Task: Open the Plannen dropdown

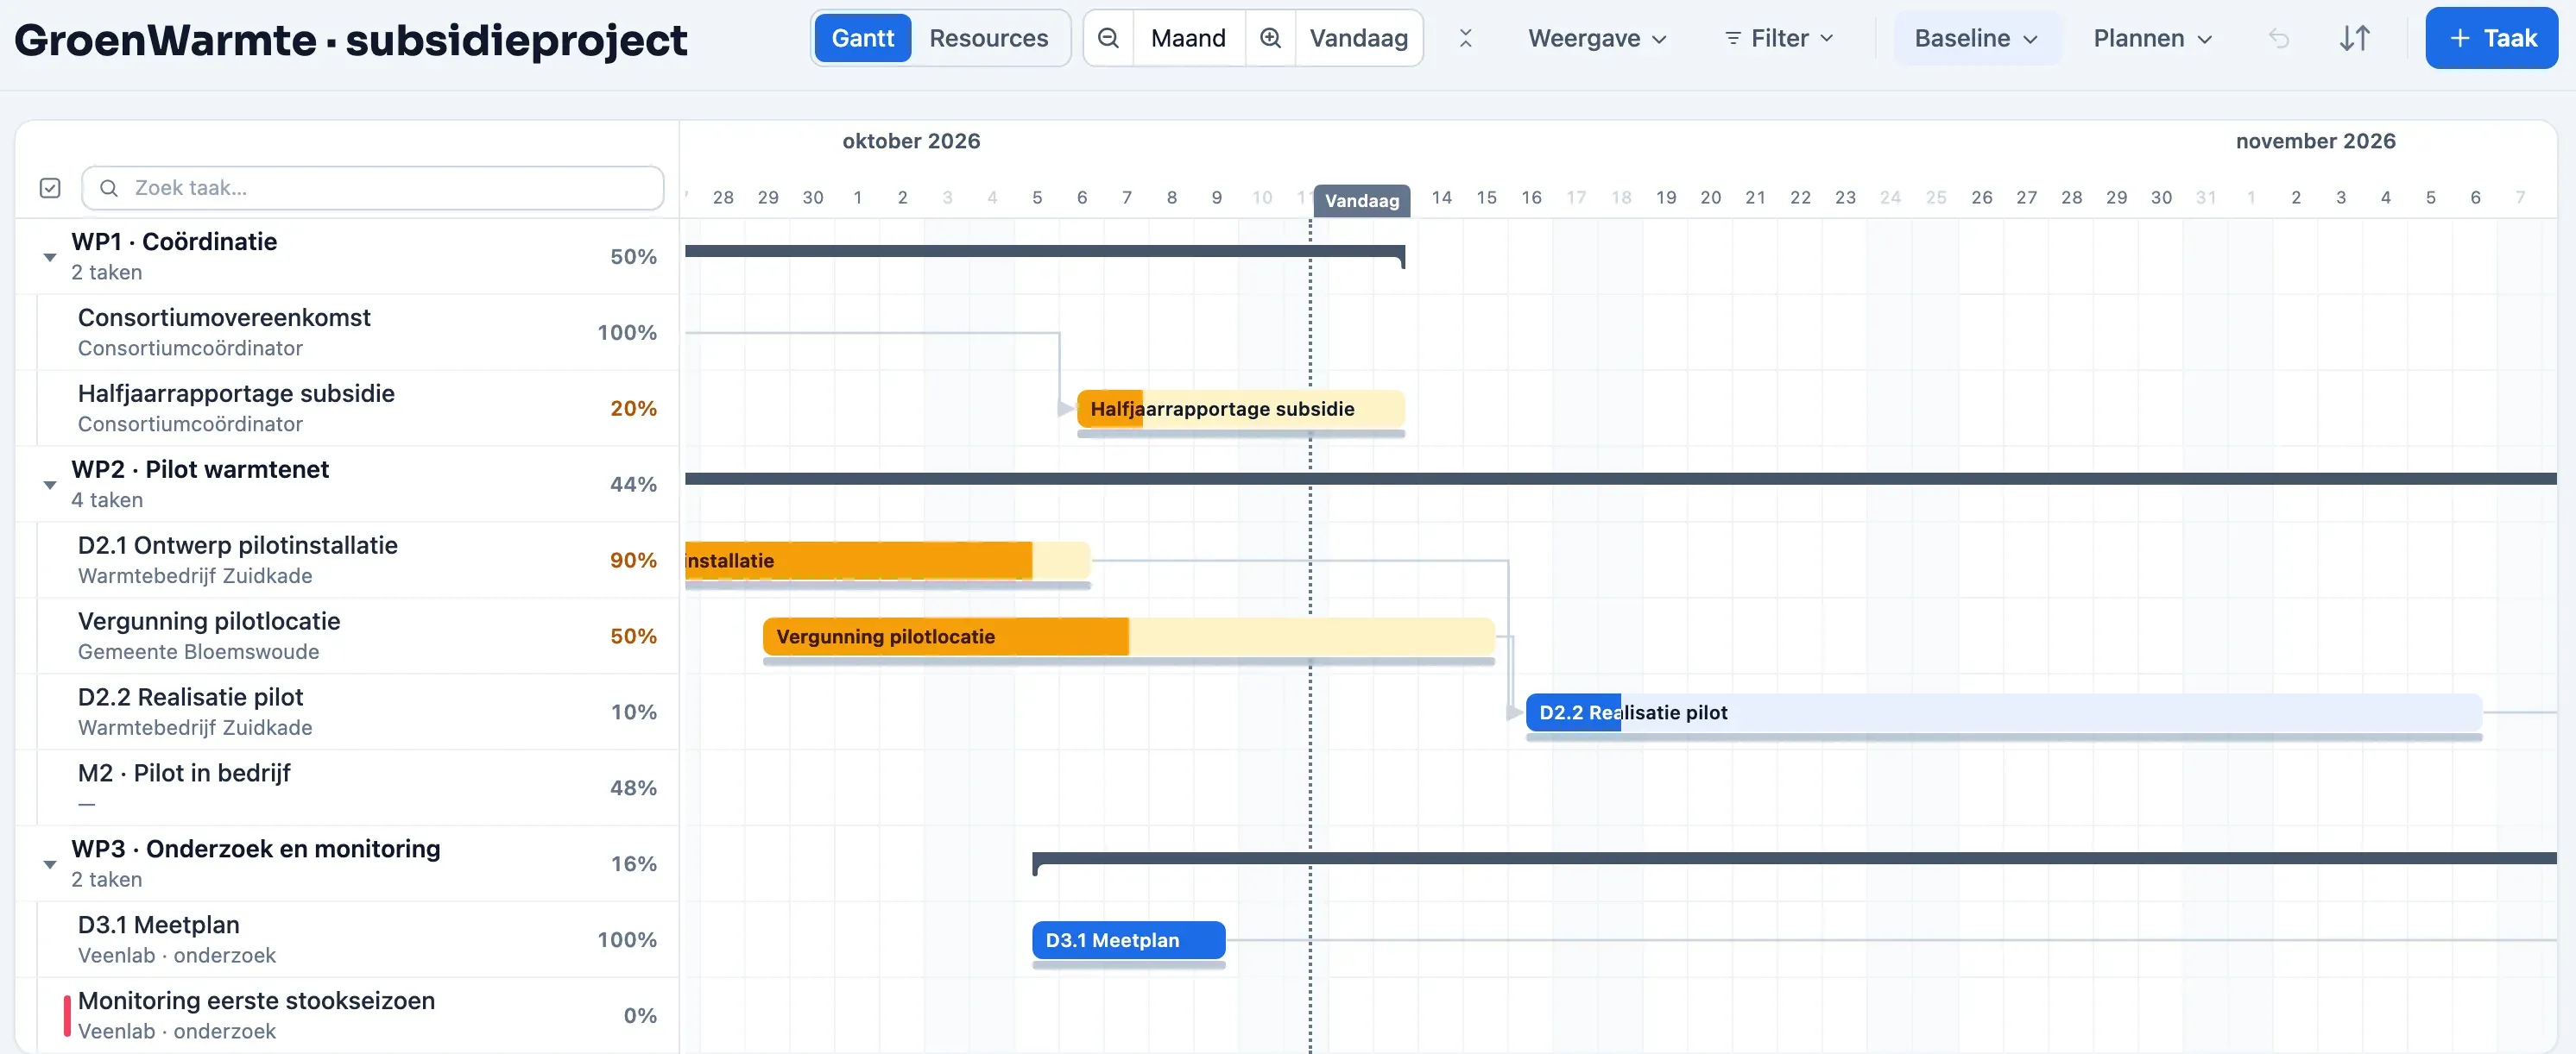Action: 2153,38
